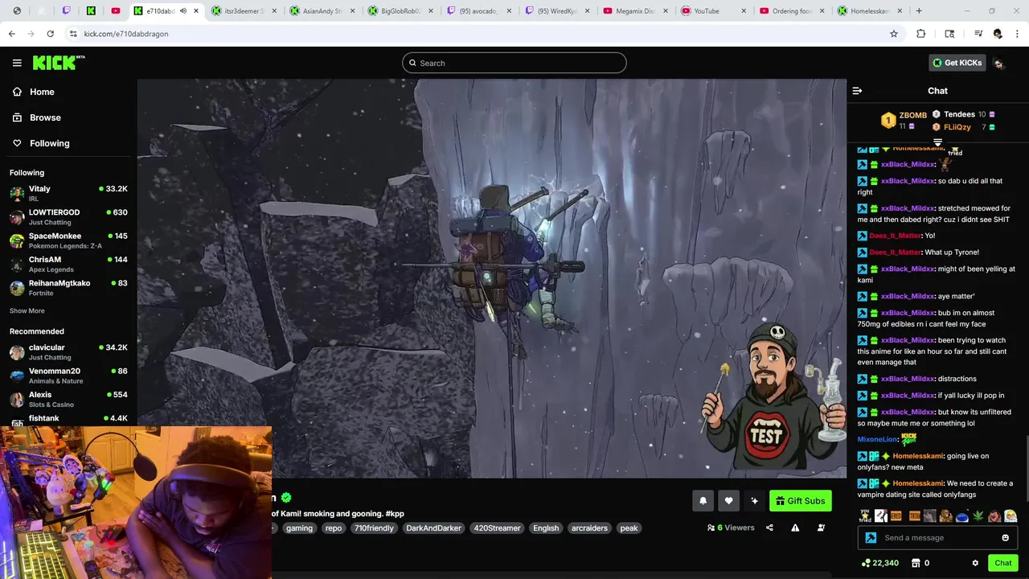Select the DarkAndDarker tag
Screen dimensions: 1029x579
(x=433, y=528)
